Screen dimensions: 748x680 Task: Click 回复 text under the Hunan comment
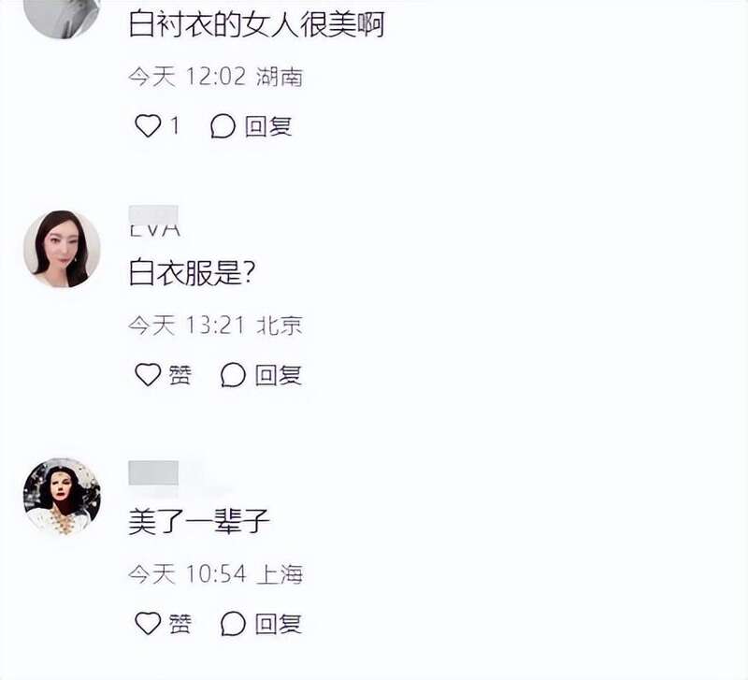[x=268, y=126]
